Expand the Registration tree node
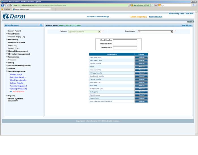The width and height of the screenshot is (198, 155). pyautogui.click(x=7, y=34)
